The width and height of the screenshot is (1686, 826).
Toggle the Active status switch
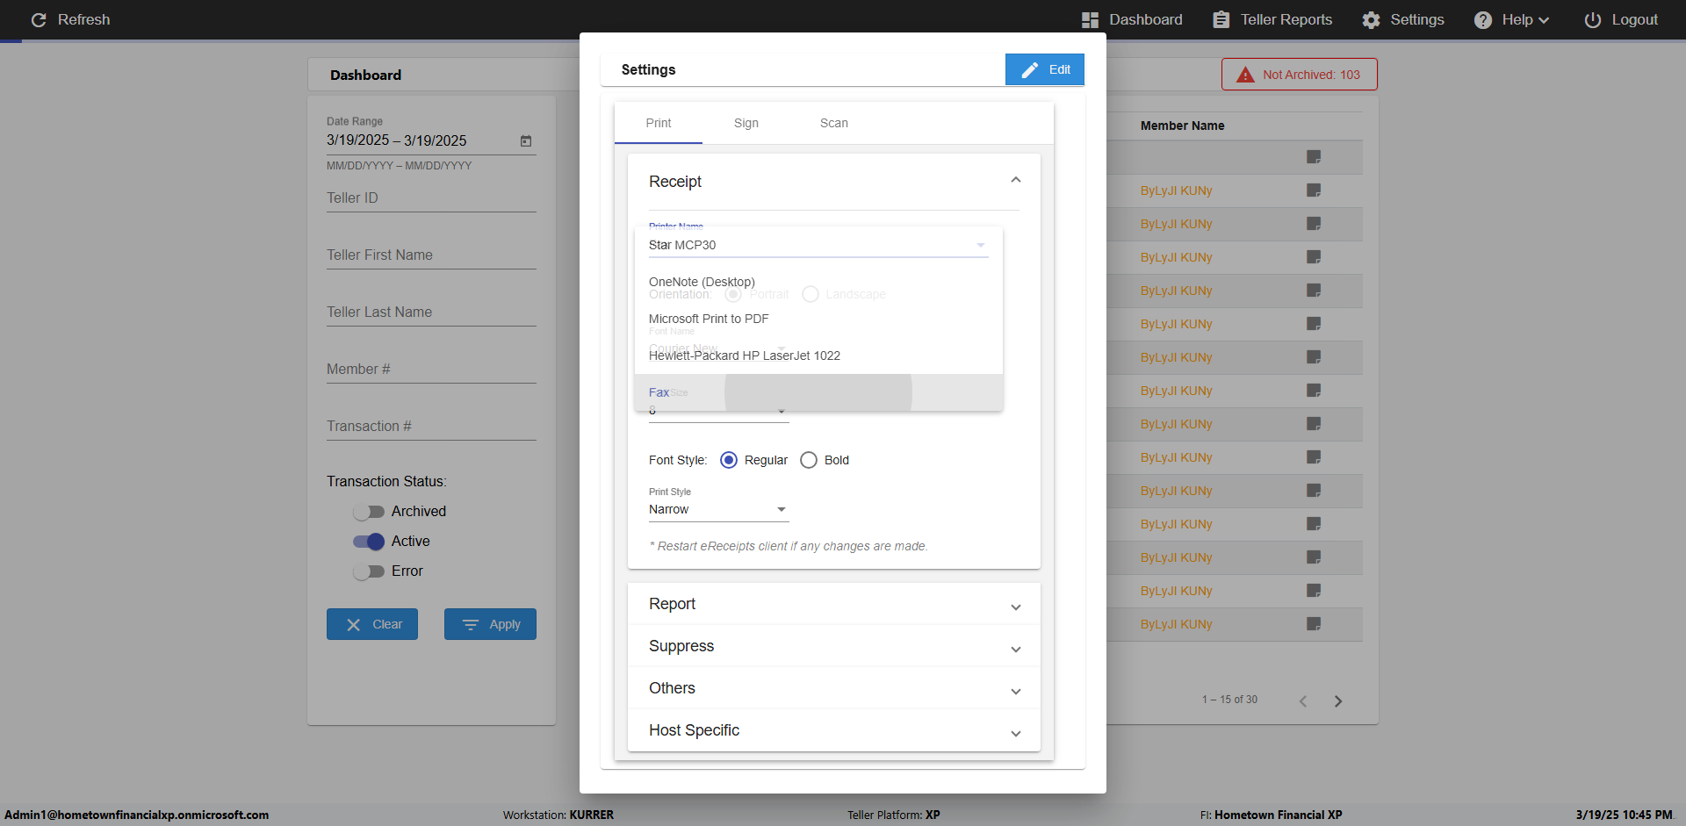tap(369, 542)
